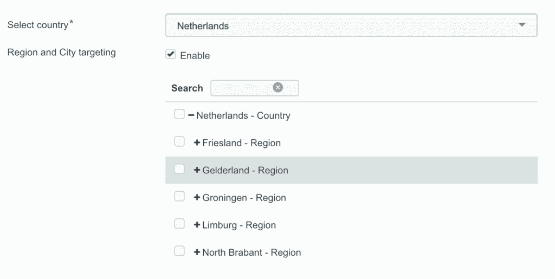Uncheck the Enable region targeting checkbox
The height and width of the screenshot is (279, 555).
(171, 55)
